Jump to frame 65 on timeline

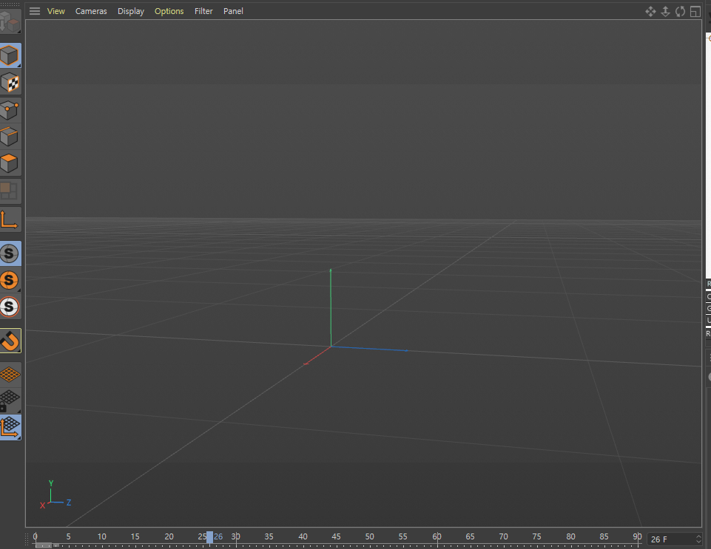470,536
